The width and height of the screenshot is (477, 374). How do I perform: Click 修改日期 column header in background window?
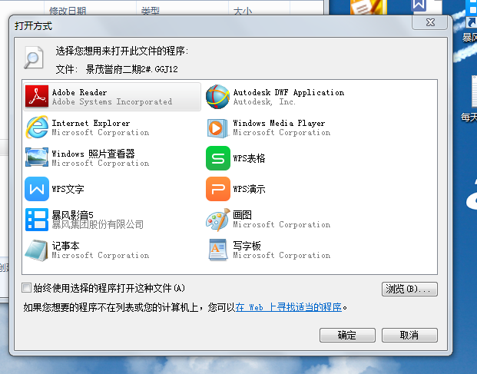(68, 11)
